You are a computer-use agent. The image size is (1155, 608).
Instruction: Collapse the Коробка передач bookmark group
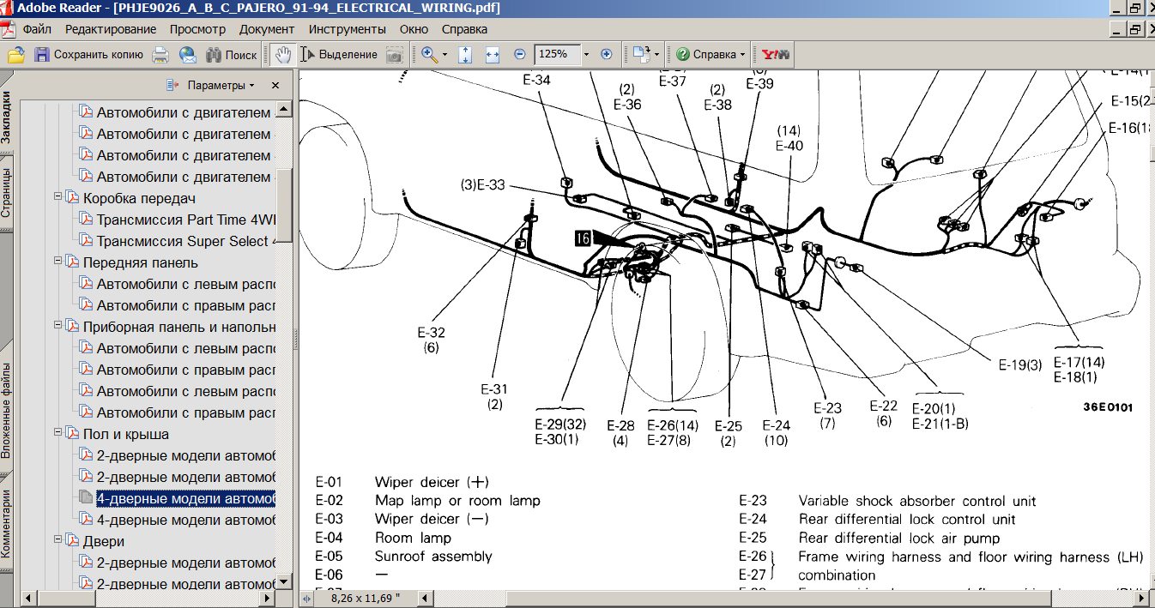[x=59, y=197]
